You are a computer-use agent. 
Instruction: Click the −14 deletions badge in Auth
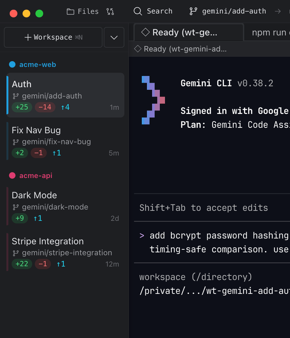45,107
